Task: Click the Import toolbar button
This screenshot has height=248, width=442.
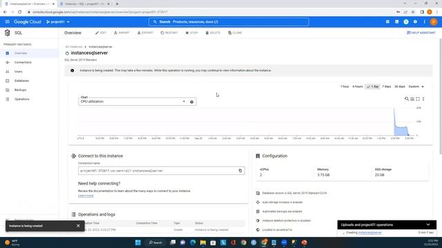Action: pos(122,33)
